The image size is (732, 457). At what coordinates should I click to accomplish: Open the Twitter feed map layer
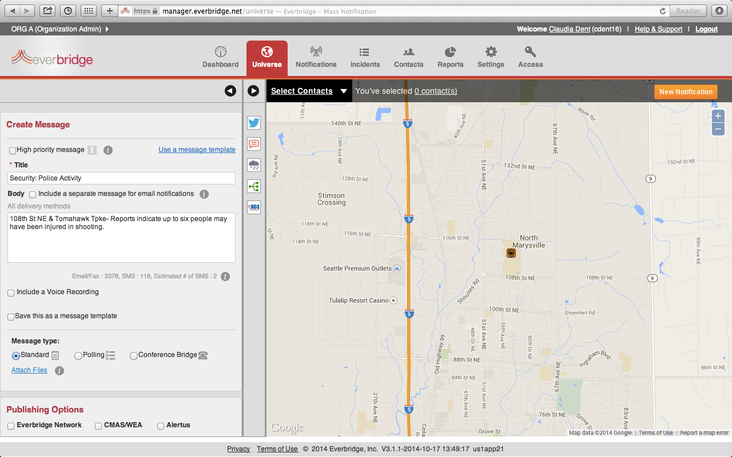point(254,123)
